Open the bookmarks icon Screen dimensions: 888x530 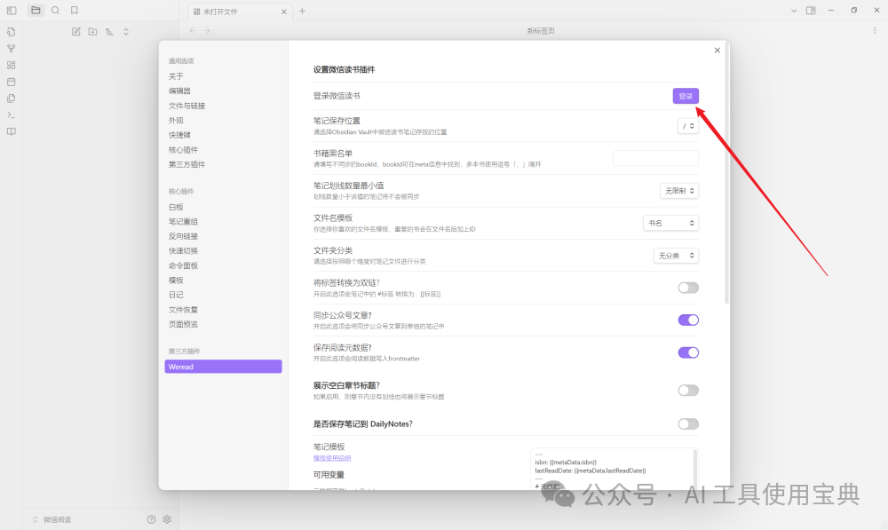75,10
